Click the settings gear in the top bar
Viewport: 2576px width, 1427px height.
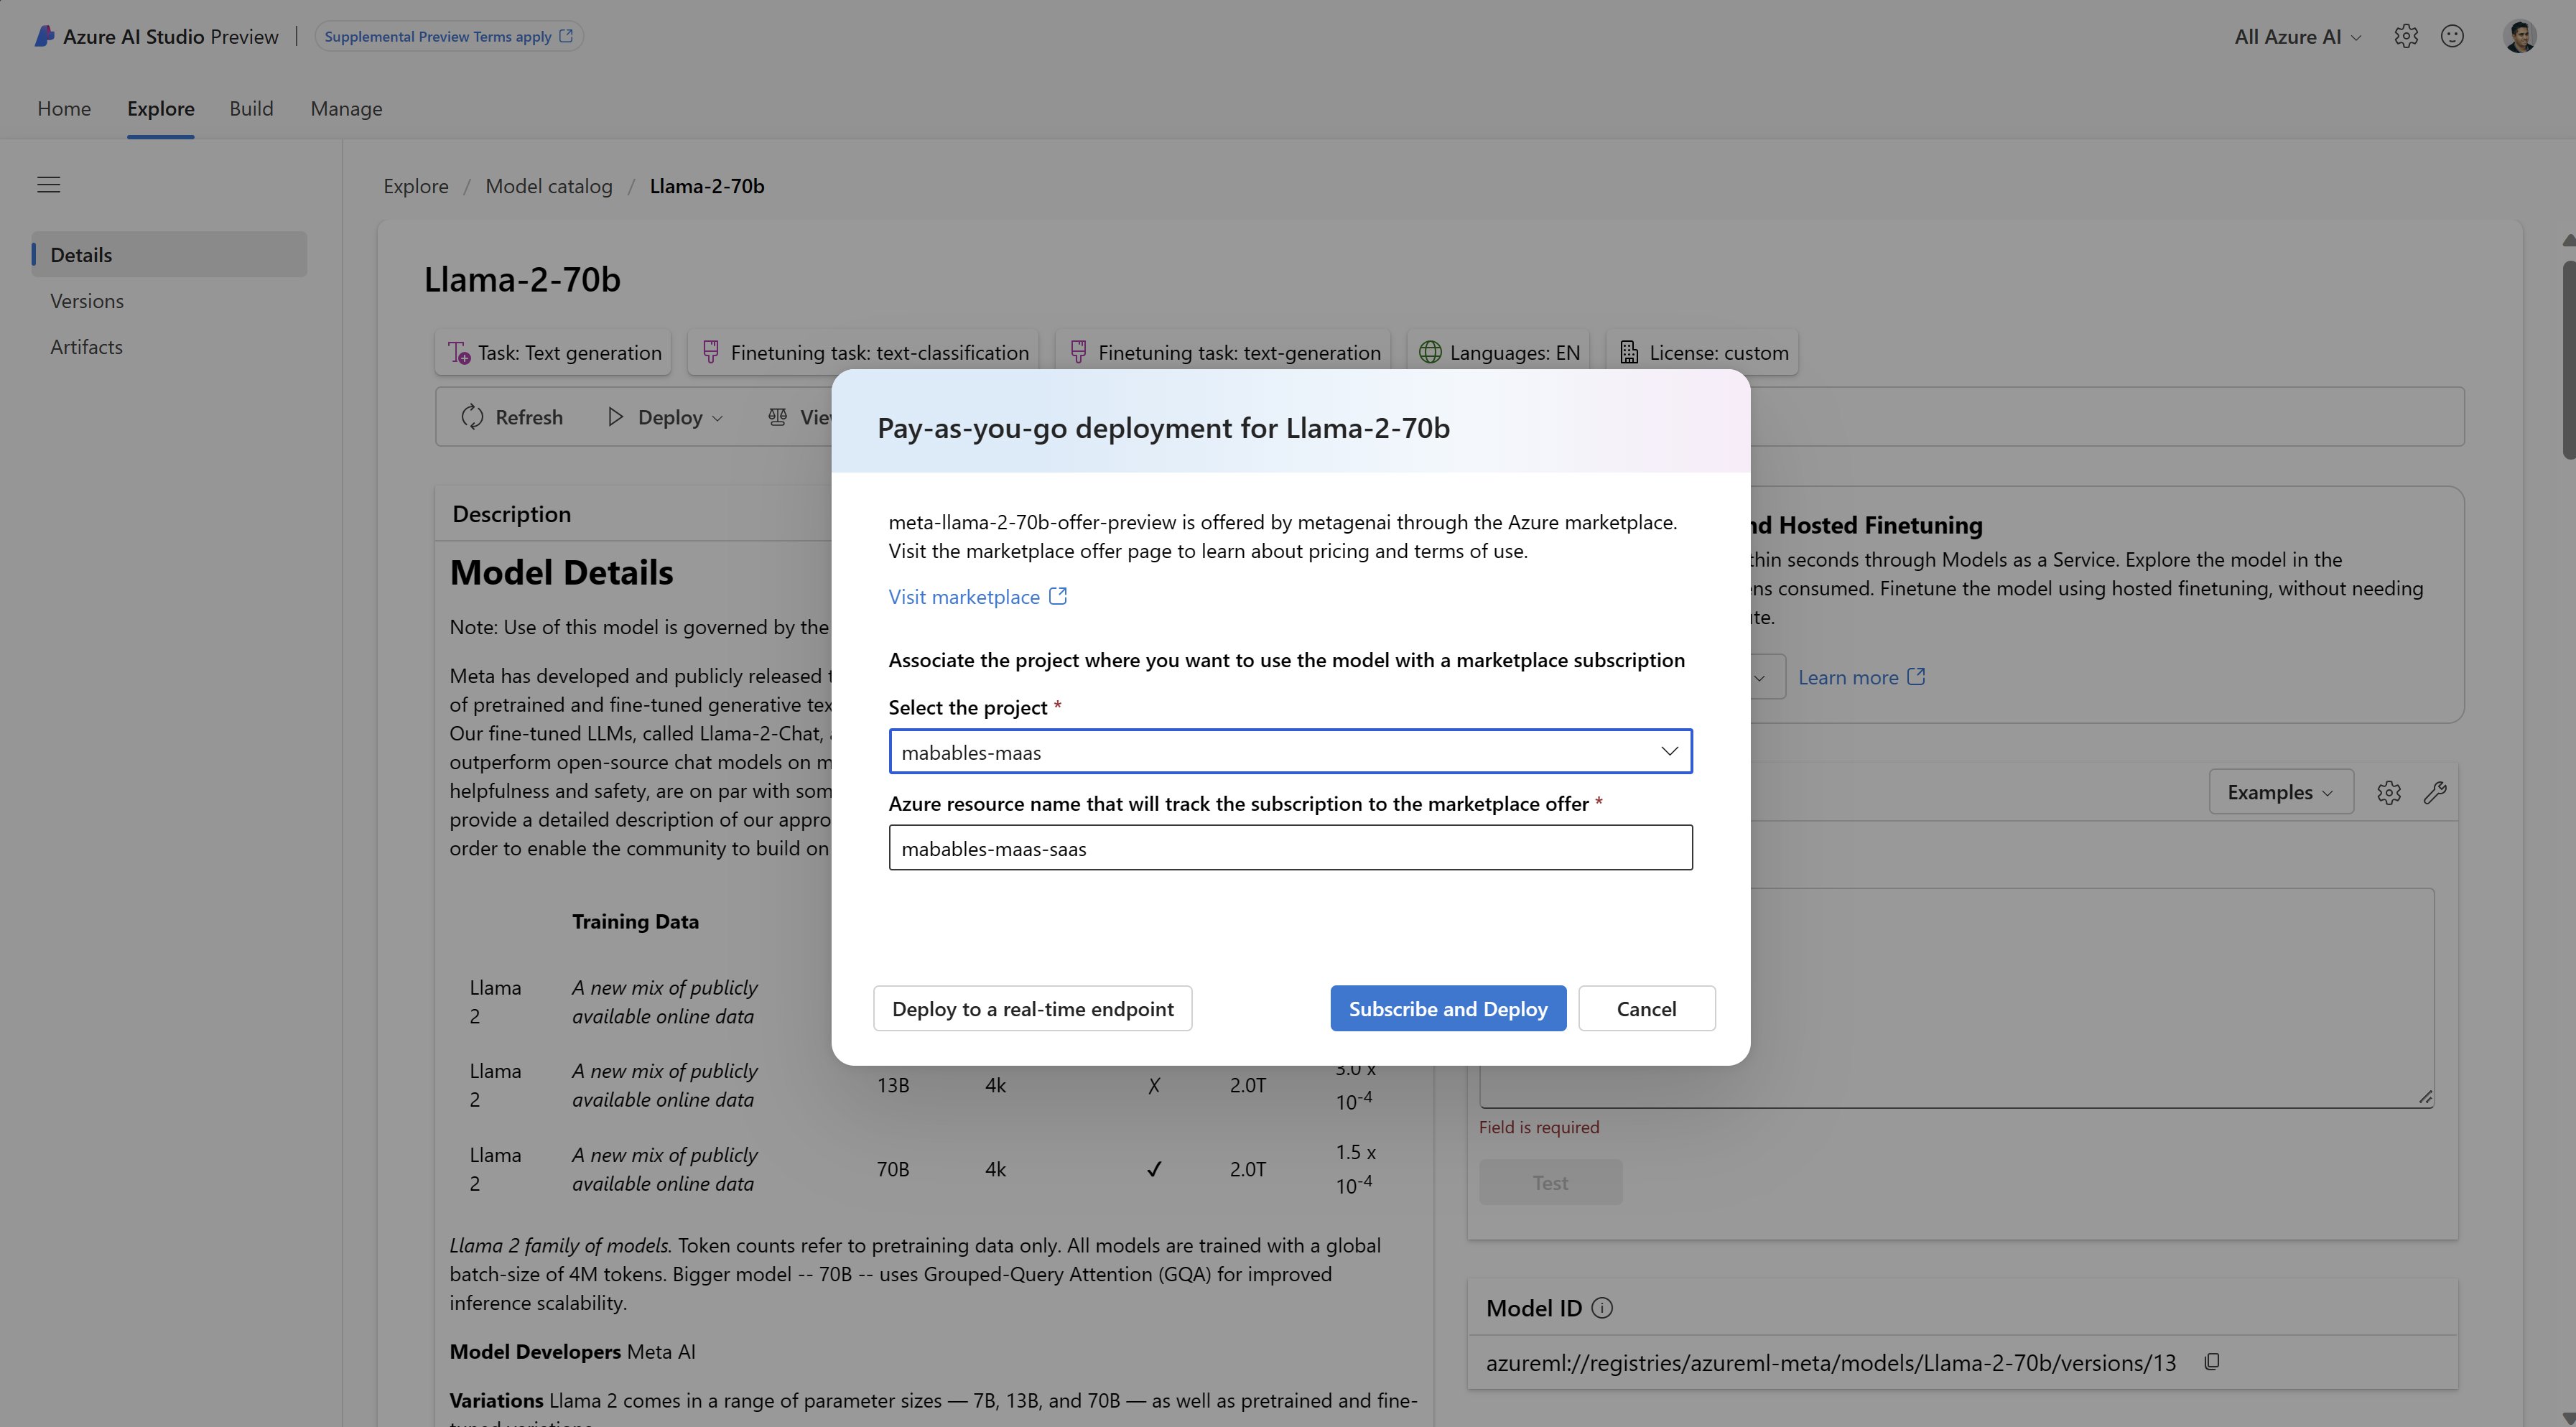pyautogui.click(x=2407, y=36)
